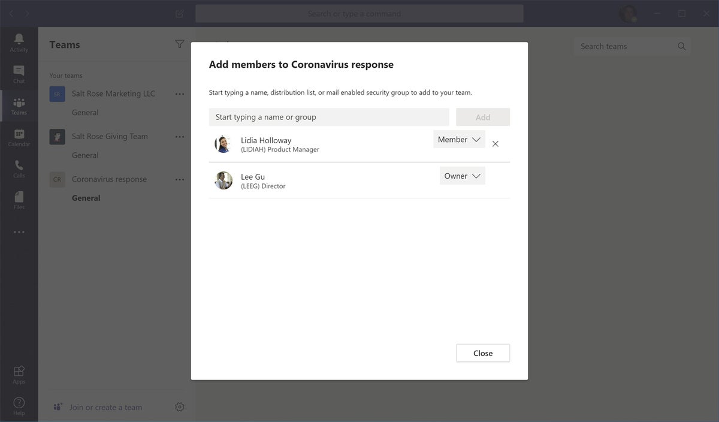Expand the Owner role dropdown for Lee Gu
719x422 pixels.
tap(462, 176)
